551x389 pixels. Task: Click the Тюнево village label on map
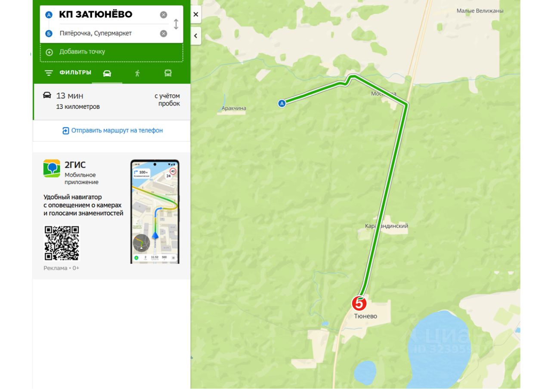coord(365,316)
